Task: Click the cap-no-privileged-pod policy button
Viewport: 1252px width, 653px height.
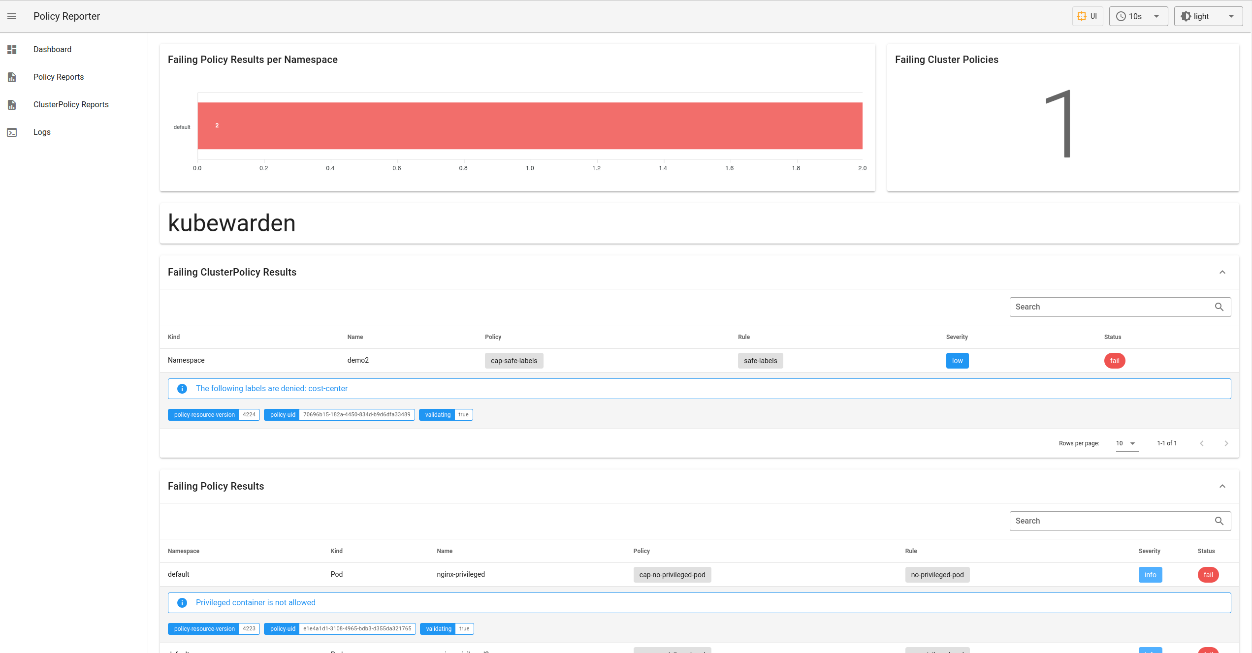Action: click(672, 574)
